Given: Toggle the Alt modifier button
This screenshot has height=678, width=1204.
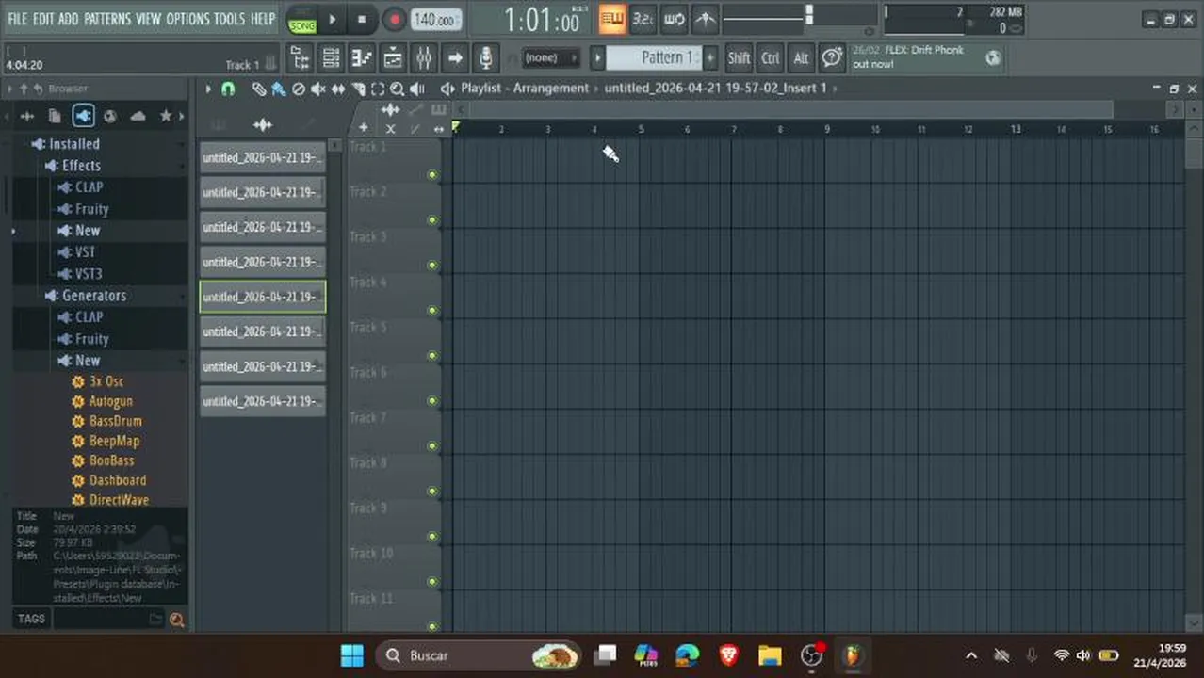Looking at the screenshot, I should tap(801, 58).
